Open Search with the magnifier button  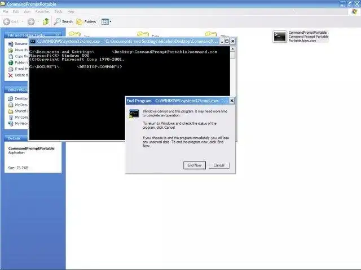[x=63, y=21]
